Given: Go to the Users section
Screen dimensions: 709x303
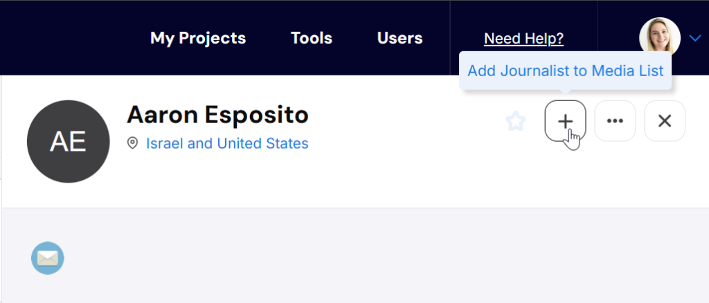Looking at the screenshot, I should pos(400,38).
